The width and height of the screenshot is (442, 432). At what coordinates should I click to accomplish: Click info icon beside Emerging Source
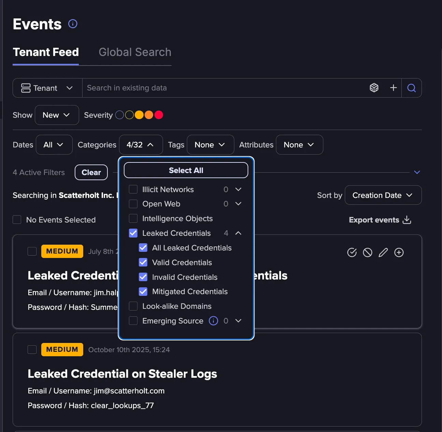(213, 321)
